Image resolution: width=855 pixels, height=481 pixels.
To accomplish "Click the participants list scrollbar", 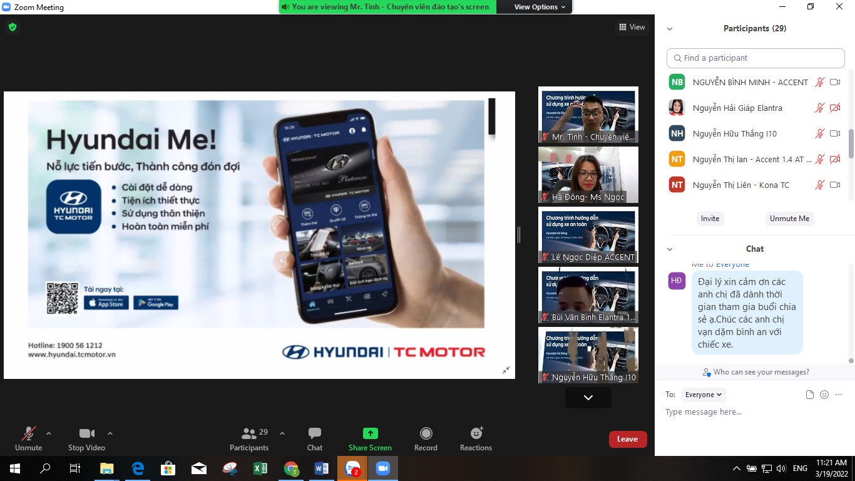I will 851,144.
